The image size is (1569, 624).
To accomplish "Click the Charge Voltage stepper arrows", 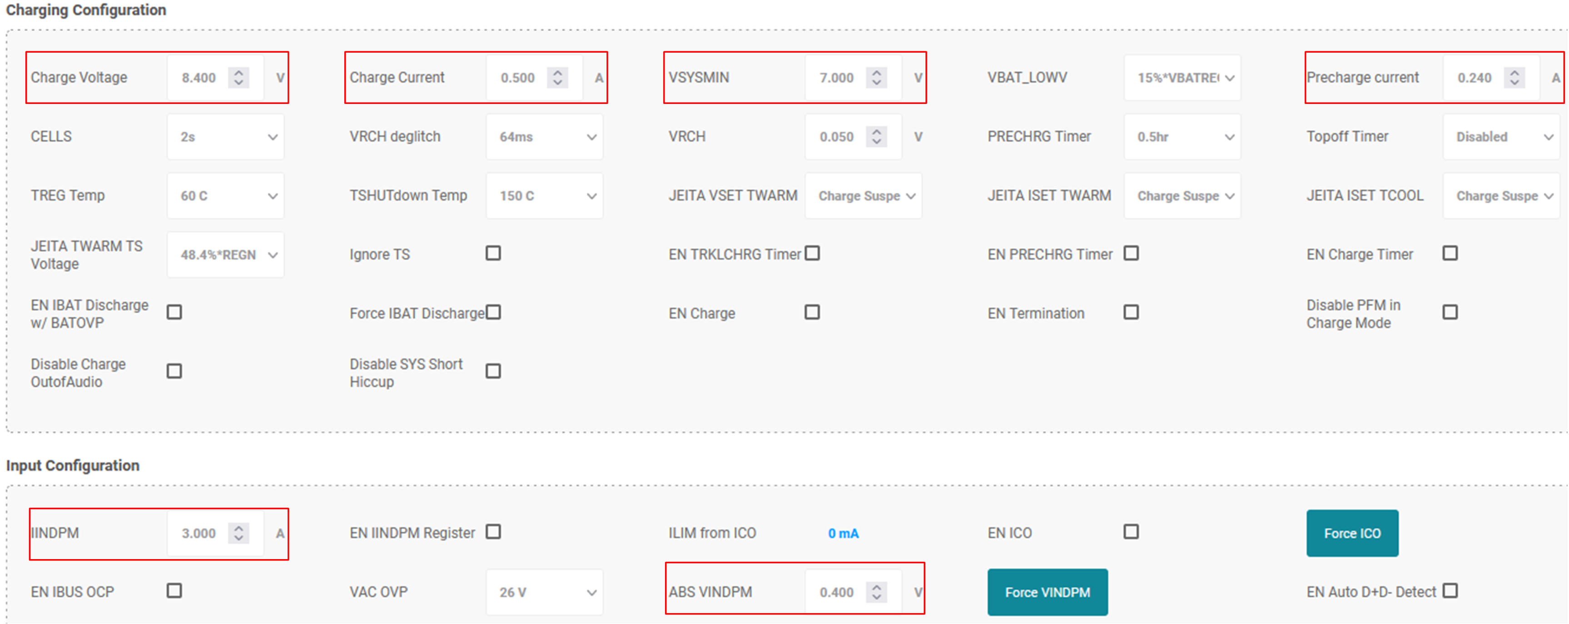I will tap(239, 77).
